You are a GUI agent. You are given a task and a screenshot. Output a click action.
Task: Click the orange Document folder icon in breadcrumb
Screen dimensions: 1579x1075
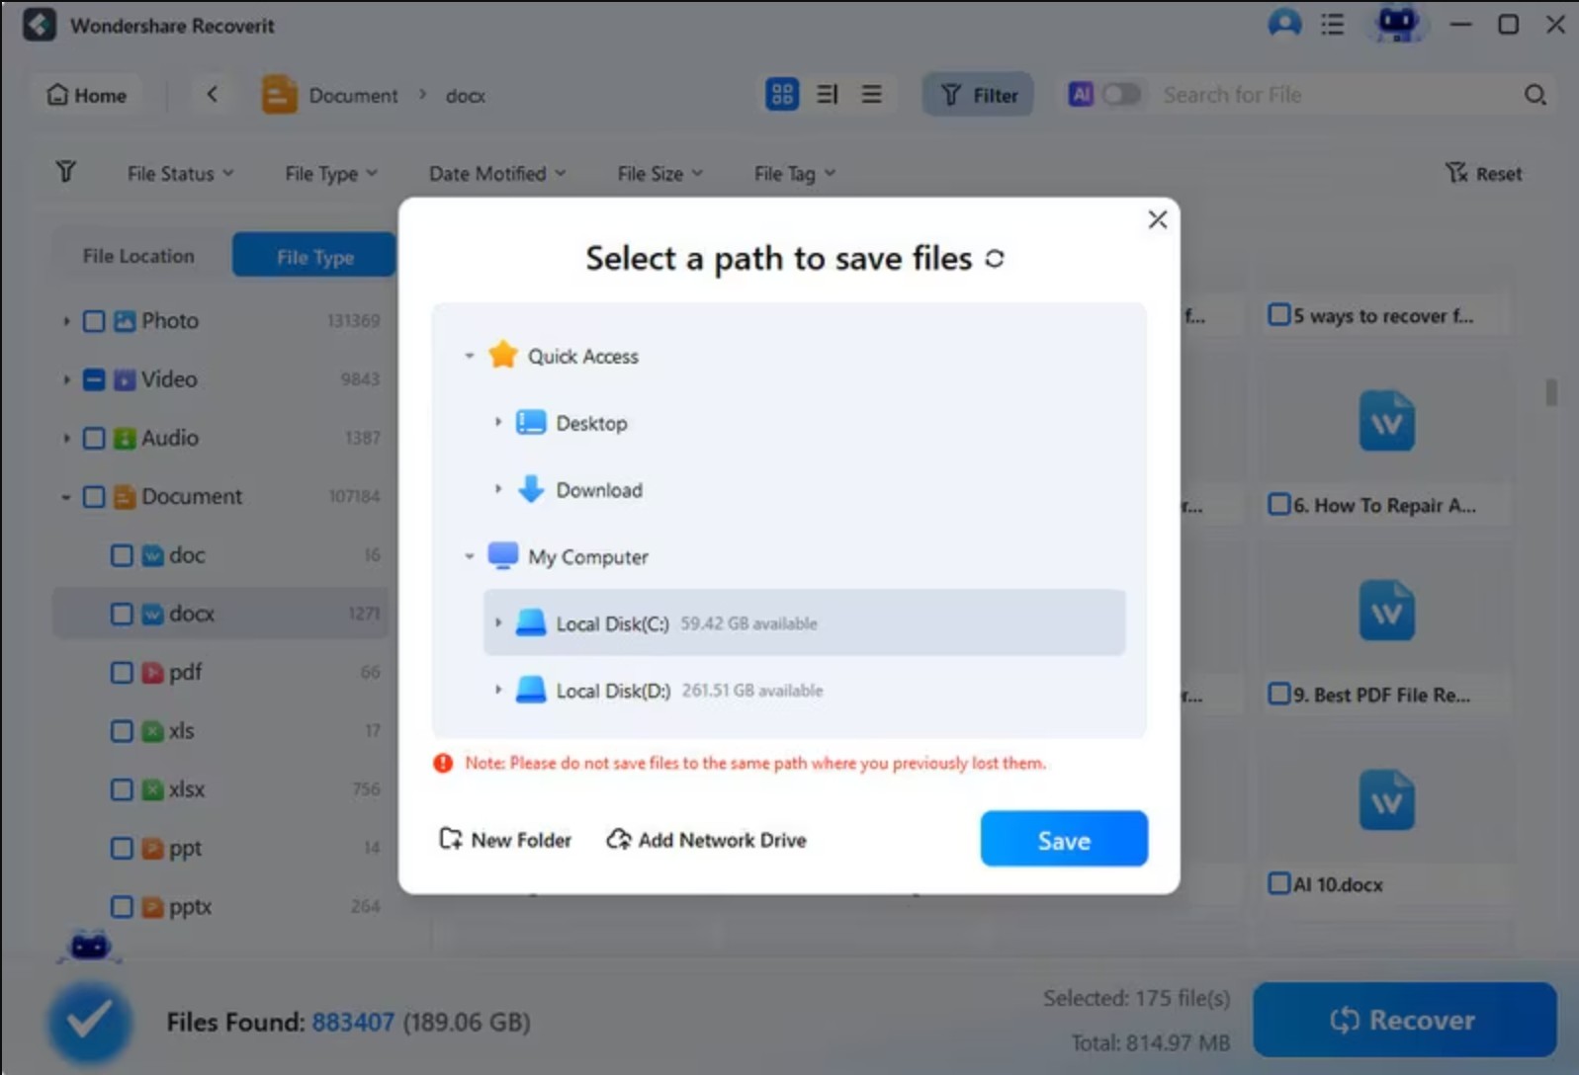pos(279,95)
